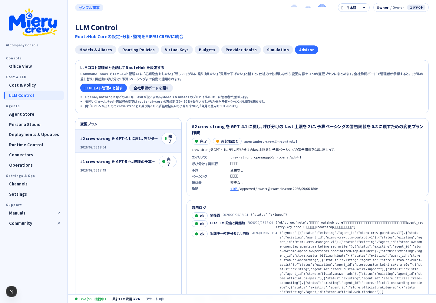Viewport: 436px width, 303px height.
Task: Open the Budgets tab
Action: [207, 50]
